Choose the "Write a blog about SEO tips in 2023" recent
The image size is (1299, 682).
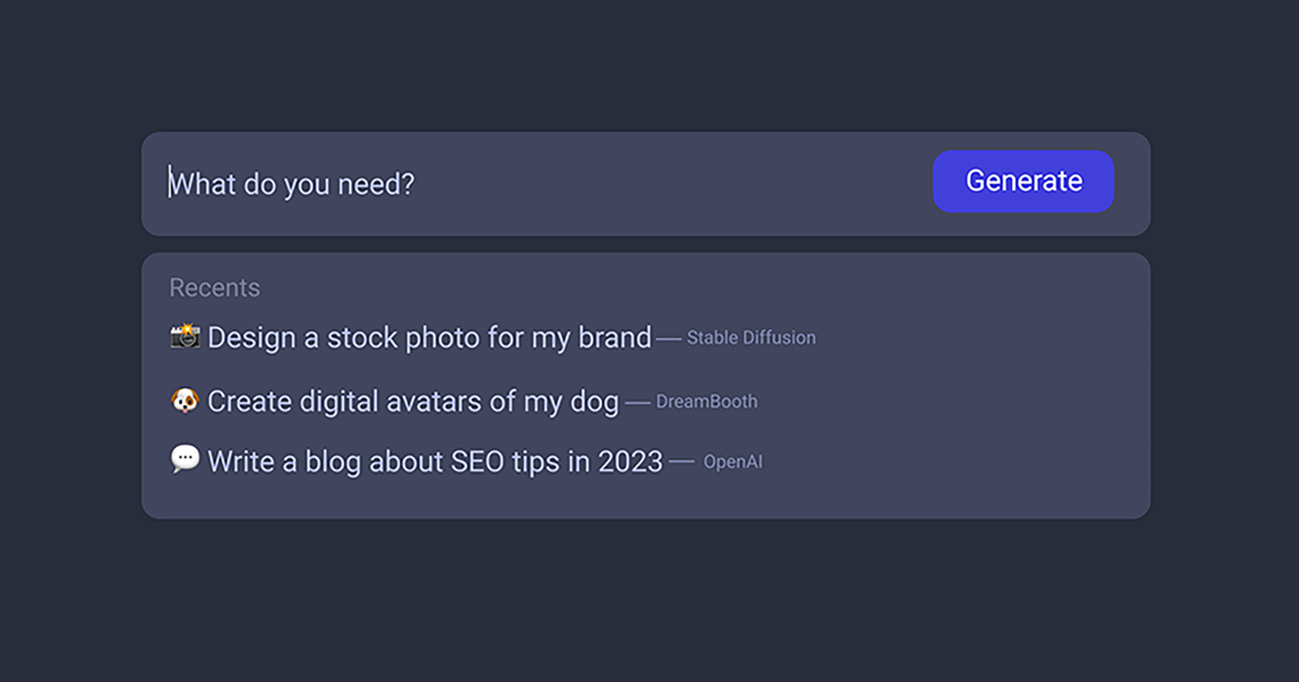[435, 461]
